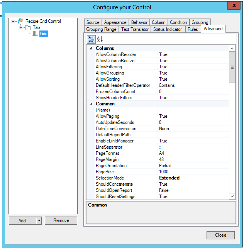Collapse the Recipe Grid Control tree node

pos(14,21)
